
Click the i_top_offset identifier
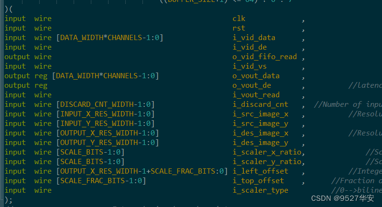coord(258,181)
